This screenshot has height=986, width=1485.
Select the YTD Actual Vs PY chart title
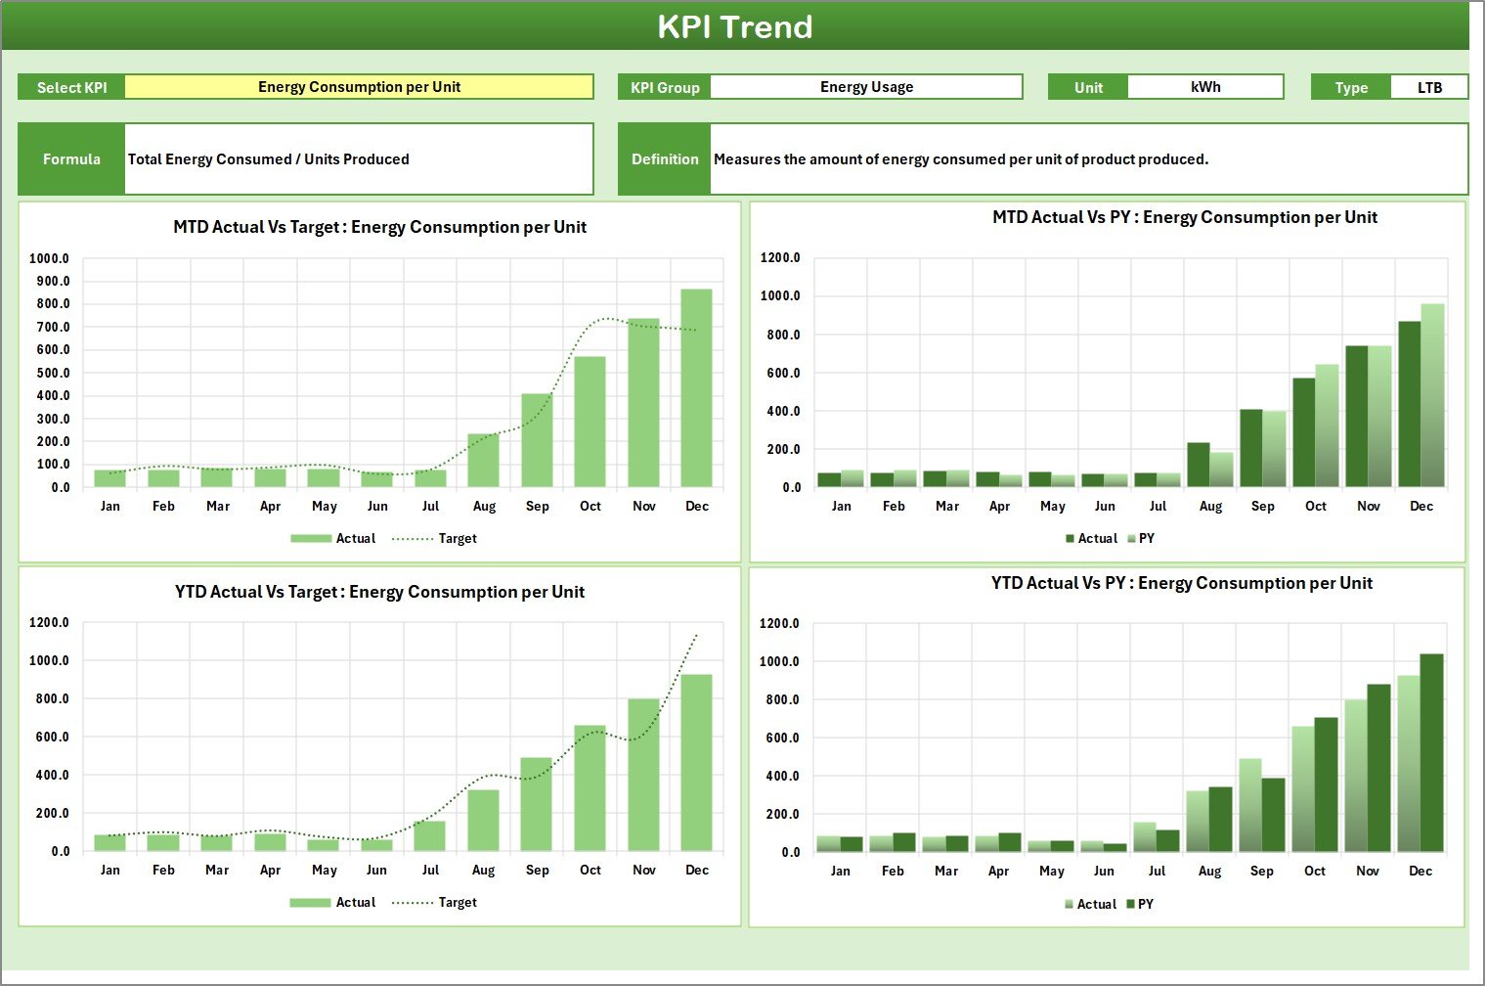[x=1181, y=583]
